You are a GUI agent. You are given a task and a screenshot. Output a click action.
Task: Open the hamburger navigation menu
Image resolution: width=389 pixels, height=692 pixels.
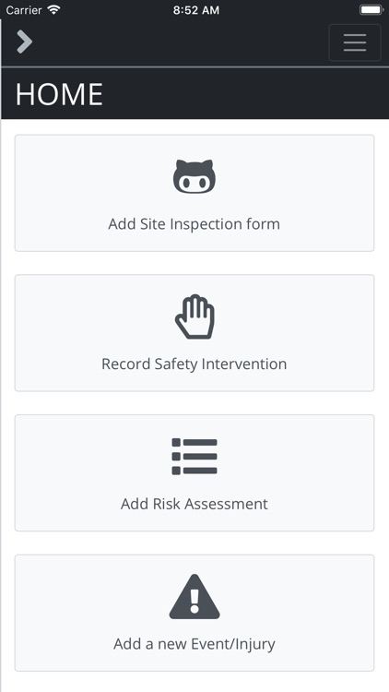pos(355,42)
